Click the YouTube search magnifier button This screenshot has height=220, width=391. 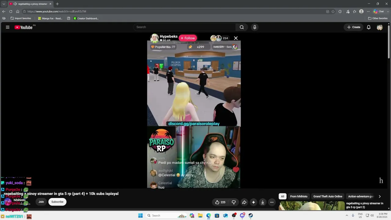click(x=242, y=27)
